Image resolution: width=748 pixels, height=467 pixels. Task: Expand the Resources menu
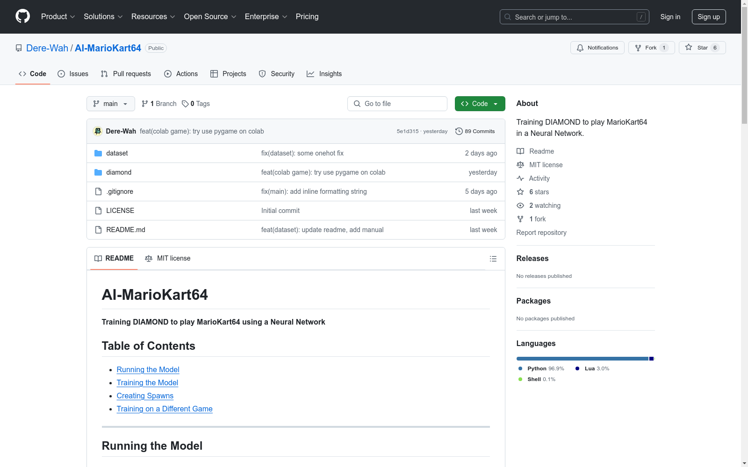tap(153, 16)
